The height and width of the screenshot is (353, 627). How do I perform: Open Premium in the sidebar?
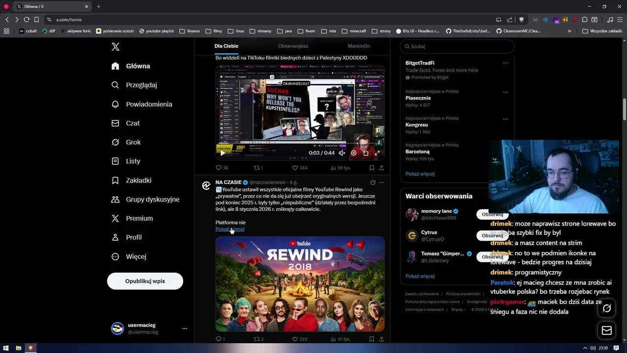[132, 218]
